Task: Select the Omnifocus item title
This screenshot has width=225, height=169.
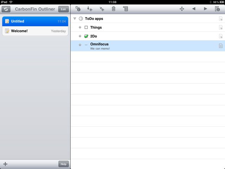Action: (99, 44)
